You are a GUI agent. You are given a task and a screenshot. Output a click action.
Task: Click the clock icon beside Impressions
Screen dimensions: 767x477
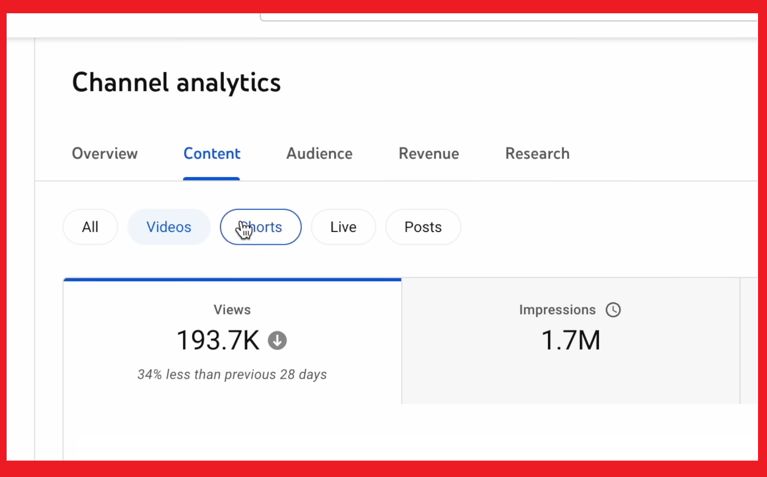tap(613, 310)
